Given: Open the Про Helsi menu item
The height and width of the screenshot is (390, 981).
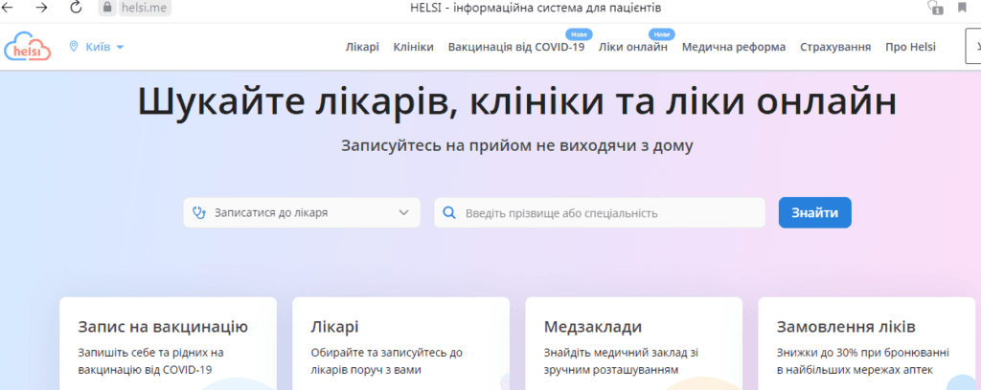Looking at the screenshot, I should coord(910,47).
